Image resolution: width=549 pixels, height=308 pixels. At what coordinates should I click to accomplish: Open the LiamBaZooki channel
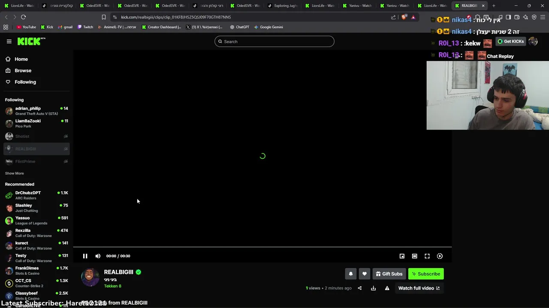37,124
